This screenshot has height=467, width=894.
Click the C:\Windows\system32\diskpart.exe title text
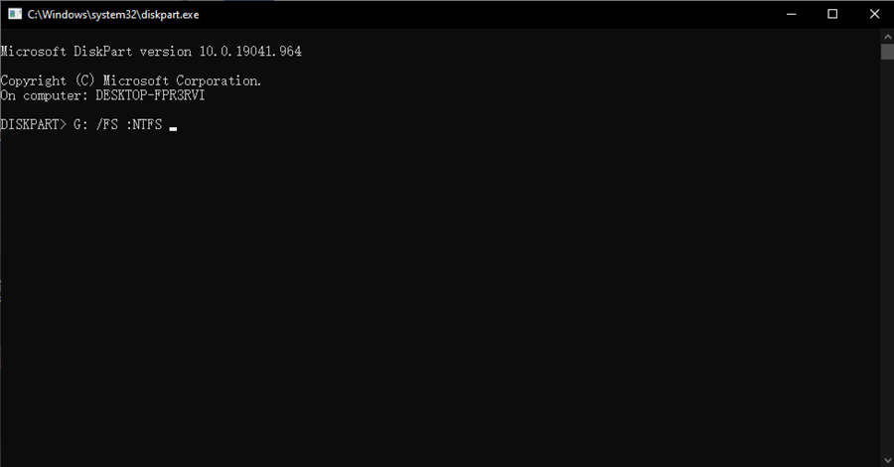click(113, 15)
